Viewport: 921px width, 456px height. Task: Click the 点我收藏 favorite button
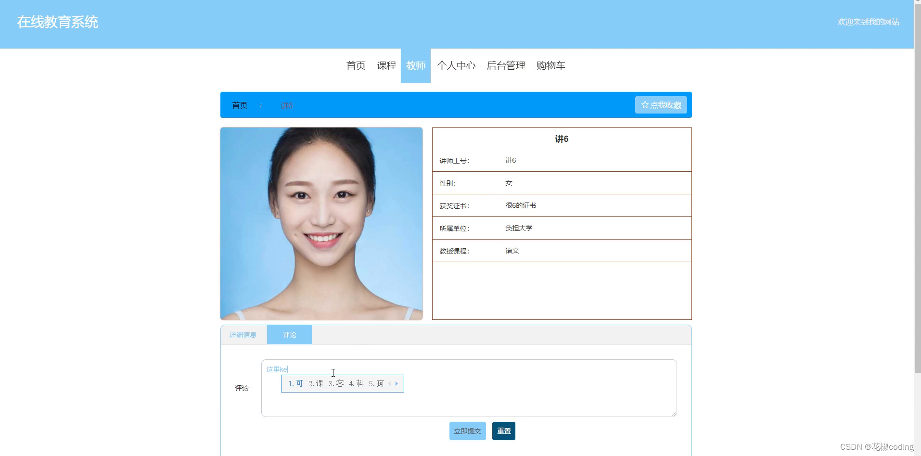[x=661, y=104]
